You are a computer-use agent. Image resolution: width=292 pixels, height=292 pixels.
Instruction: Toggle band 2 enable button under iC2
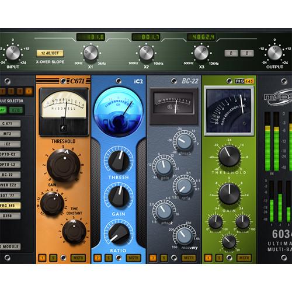pos(98,258)
